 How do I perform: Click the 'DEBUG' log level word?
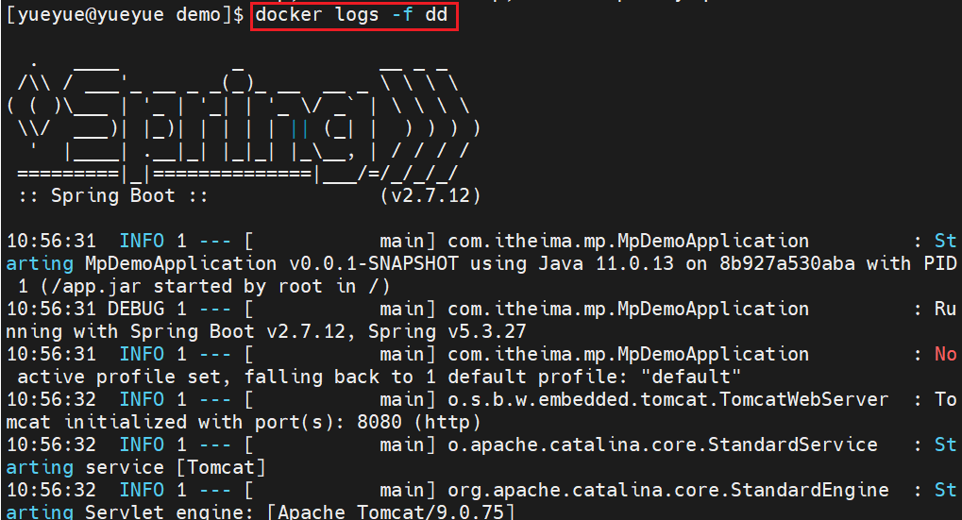pos(136,309)
